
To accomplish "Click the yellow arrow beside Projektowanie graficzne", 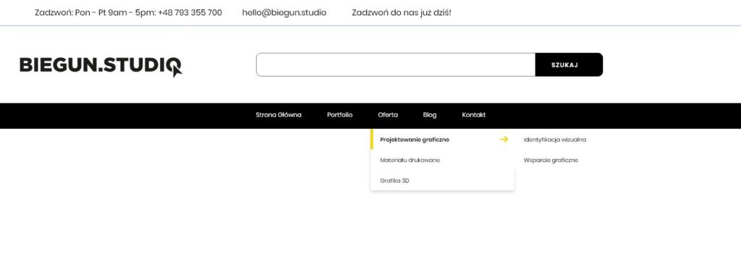I will 504,140.
